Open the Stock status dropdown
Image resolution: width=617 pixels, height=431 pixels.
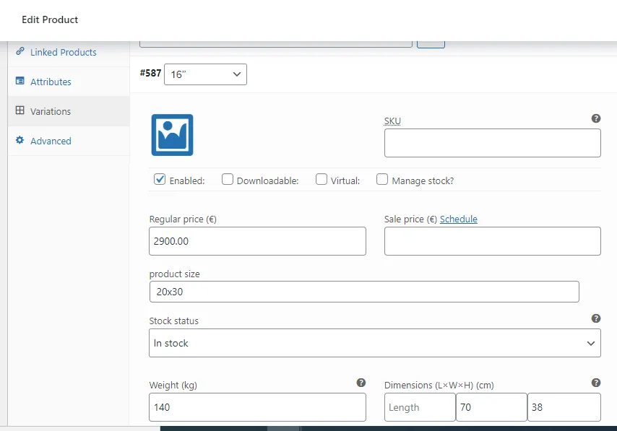click(x=374, y=343)
